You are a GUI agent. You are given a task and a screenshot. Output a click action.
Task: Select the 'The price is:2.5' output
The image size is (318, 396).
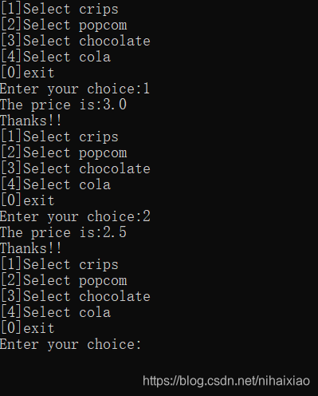[x=63, y=233]
